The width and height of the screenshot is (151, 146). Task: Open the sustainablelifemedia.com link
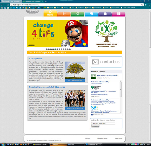[99, 94]
